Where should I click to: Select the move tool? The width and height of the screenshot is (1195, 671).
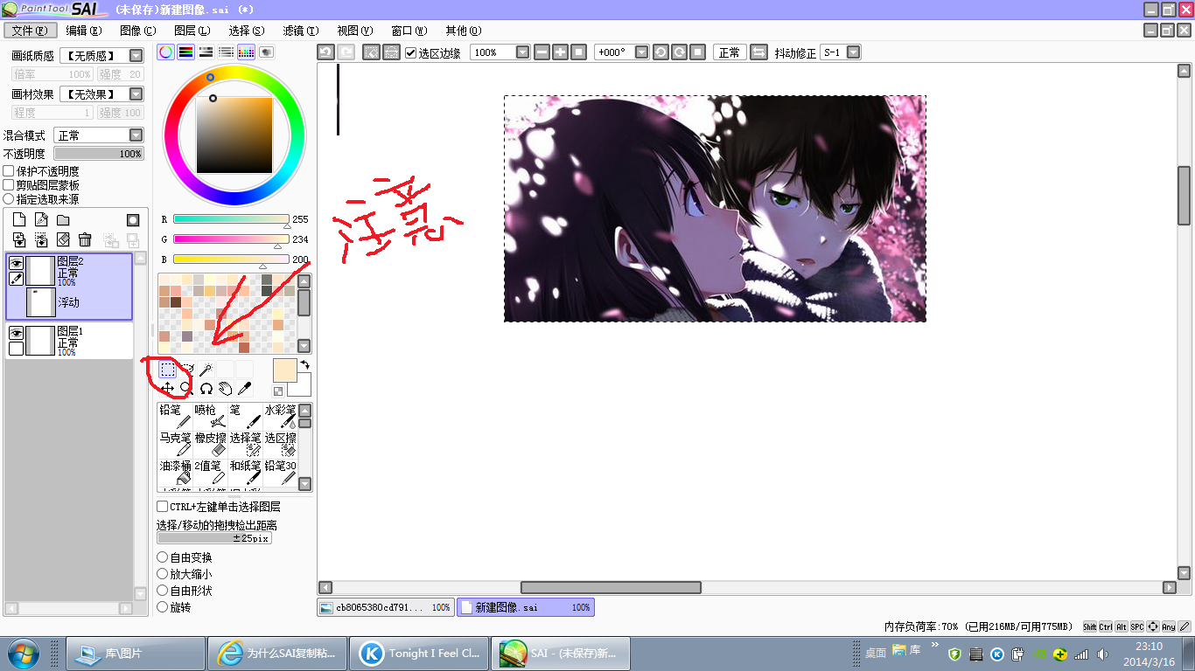coord(167,388)
